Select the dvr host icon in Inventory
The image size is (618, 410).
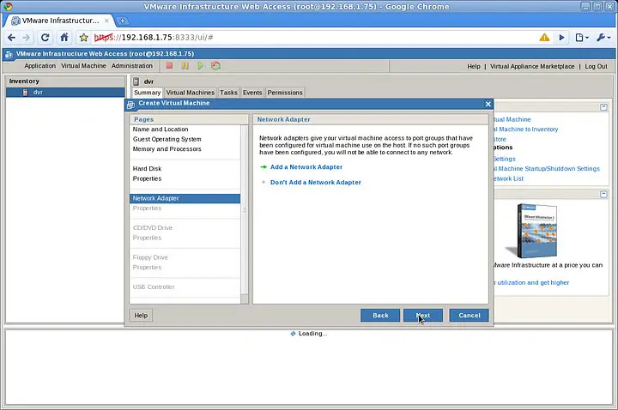[x=25, y=92]
